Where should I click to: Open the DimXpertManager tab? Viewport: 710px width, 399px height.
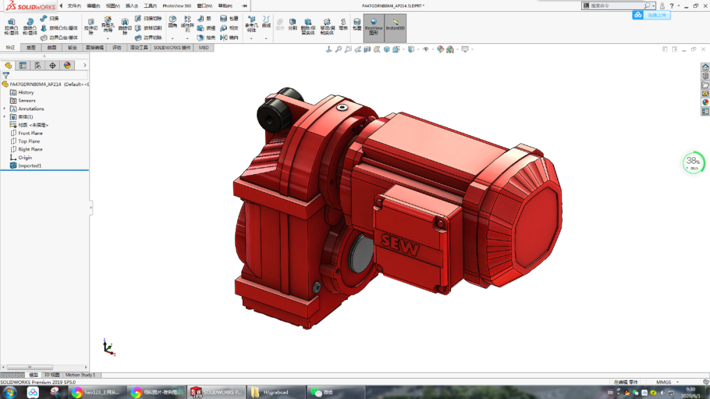53,66
